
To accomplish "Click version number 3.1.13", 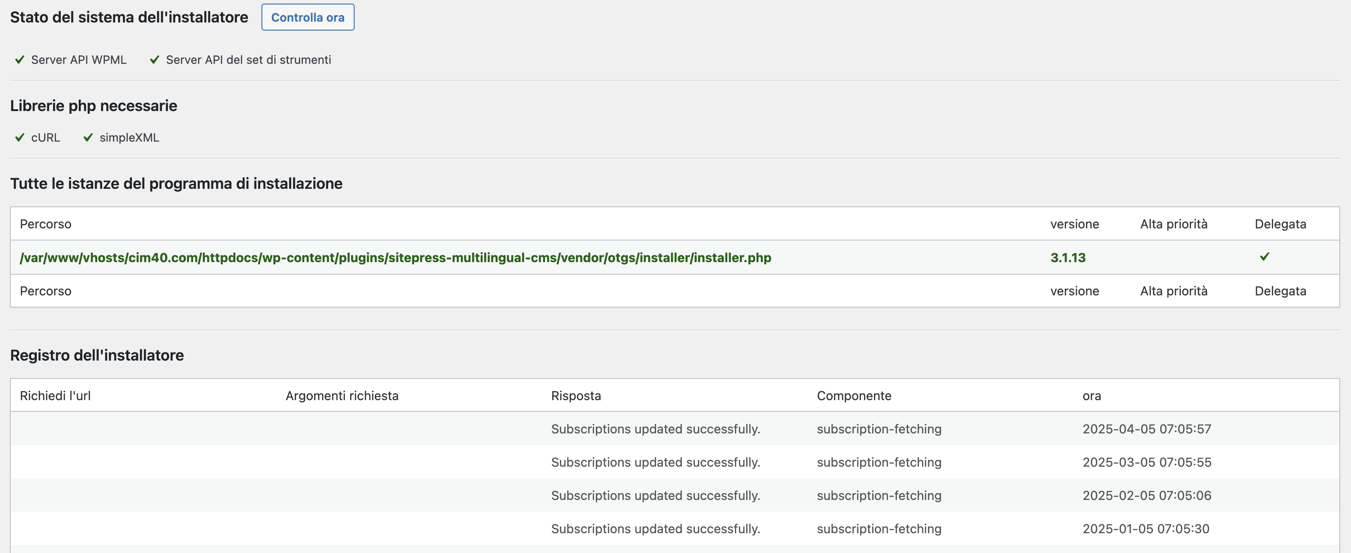I will [x=1067, y=258].
